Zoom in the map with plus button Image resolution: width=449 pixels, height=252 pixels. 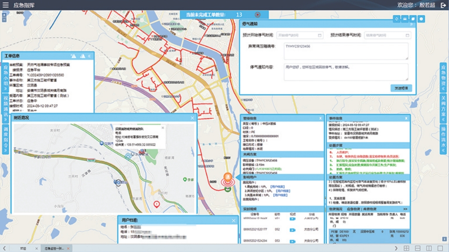pos(4,15)
